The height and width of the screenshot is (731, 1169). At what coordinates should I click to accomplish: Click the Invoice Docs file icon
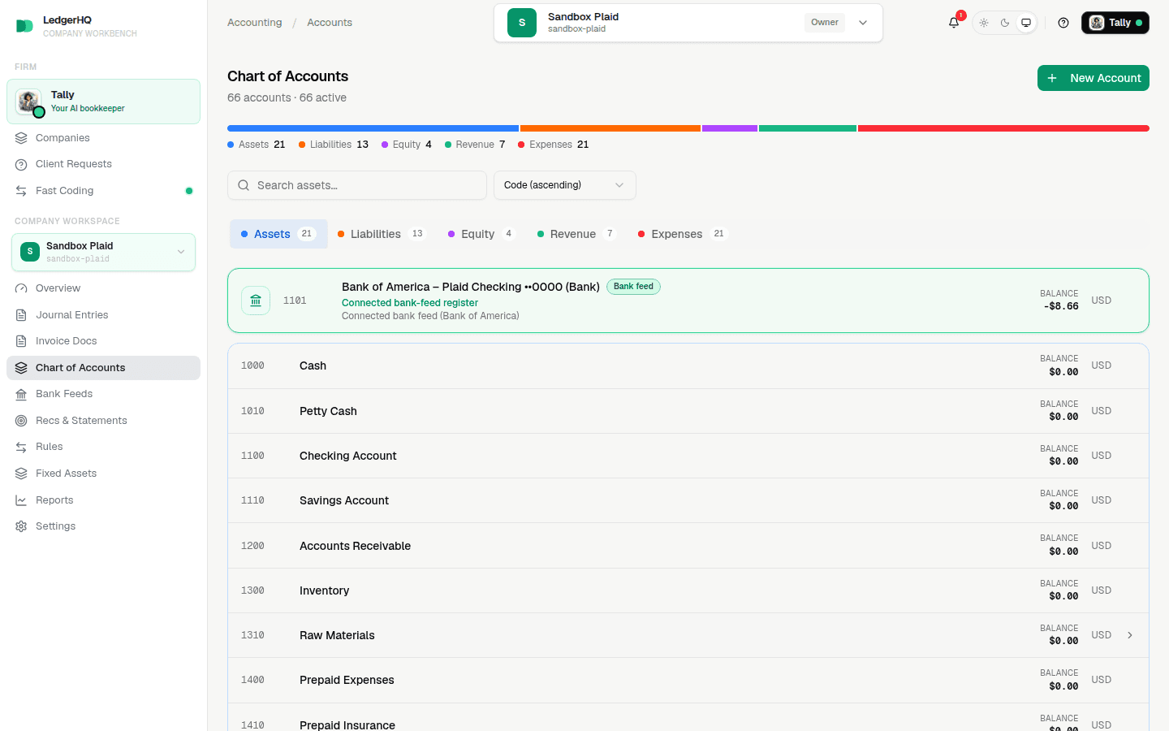coord(21,341)
